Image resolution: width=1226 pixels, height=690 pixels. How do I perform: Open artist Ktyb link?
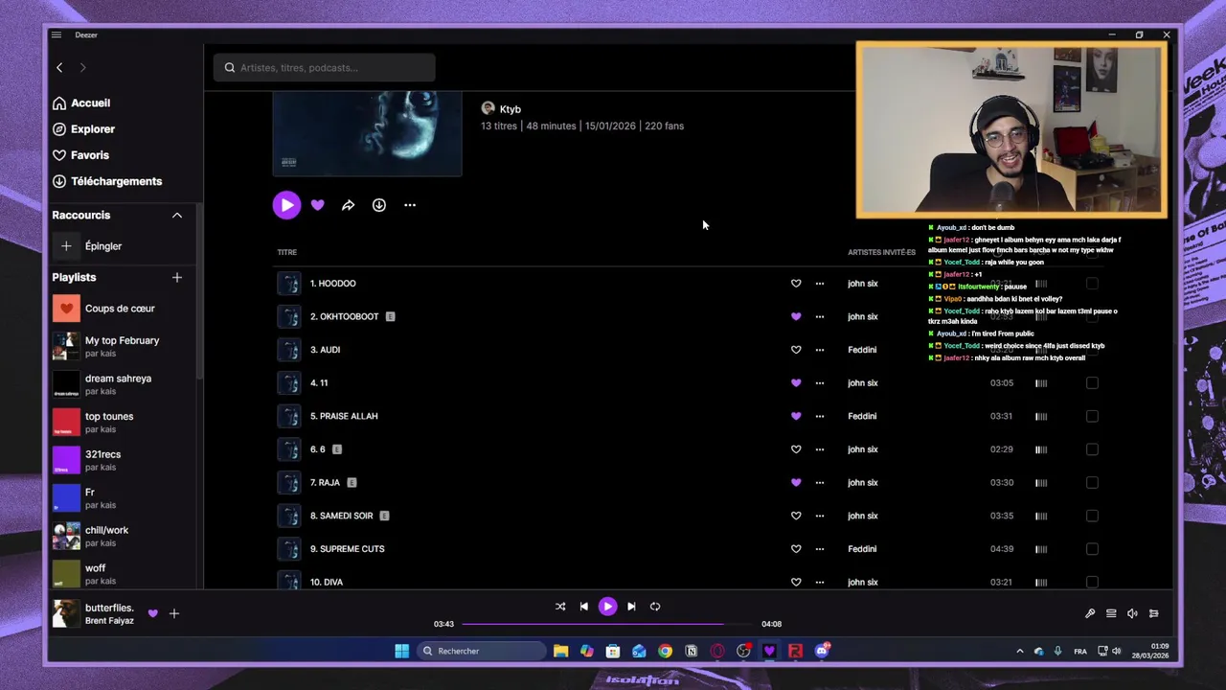pyautogui.click(x=510, y=109)
